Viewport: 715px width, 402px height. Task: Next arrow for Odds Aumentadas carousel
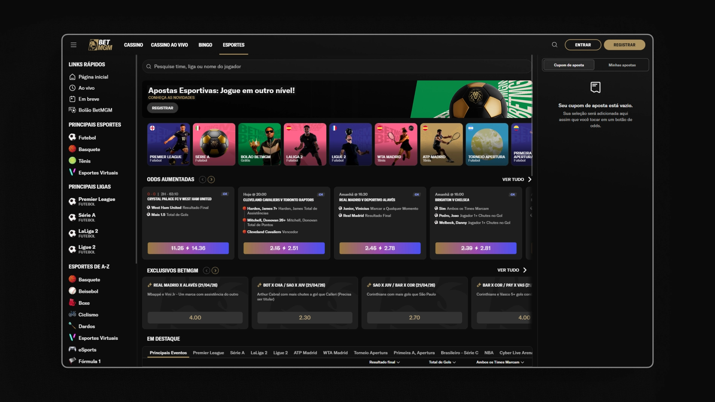(x=211, y=179)
